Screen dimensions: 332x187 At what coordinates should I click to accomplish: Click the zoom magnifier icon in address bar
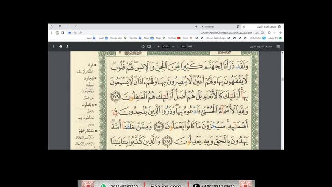(81, 33)
